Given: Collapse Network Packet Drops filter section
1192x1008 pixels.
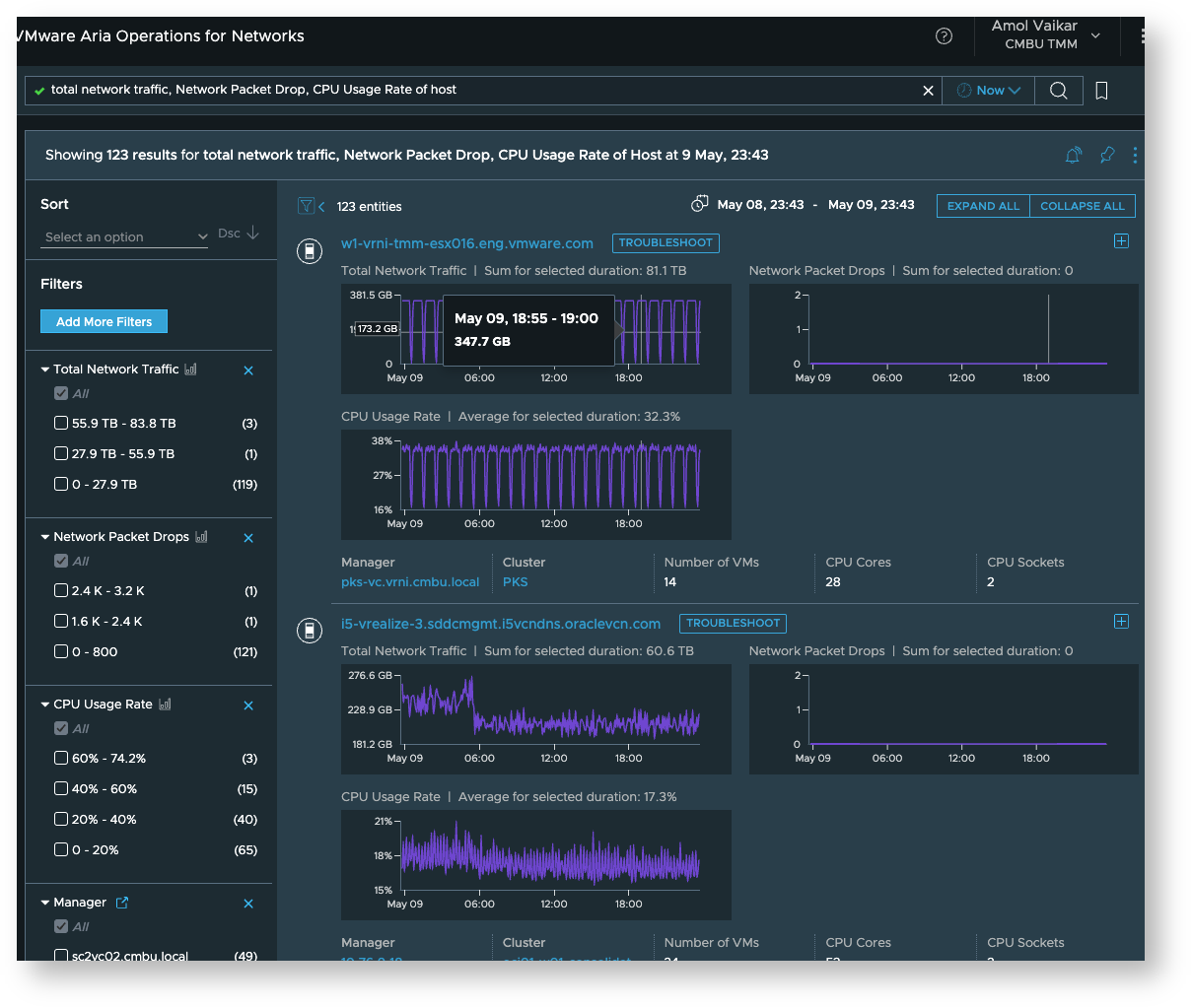Looking at the screenshot, I should click(x=45, y=537).
